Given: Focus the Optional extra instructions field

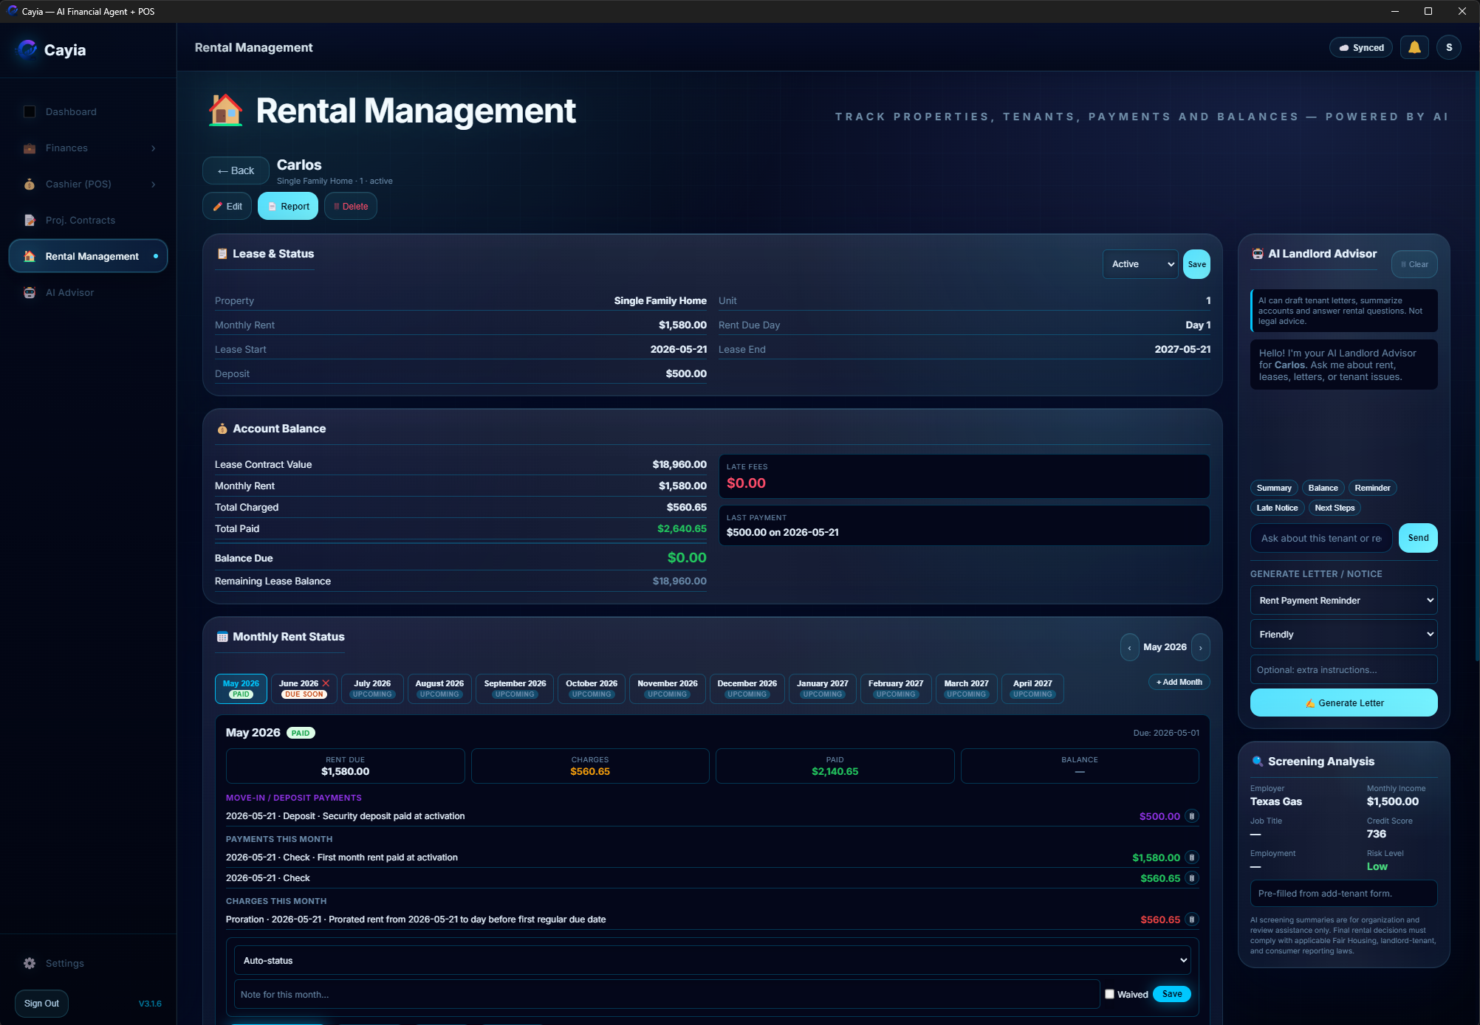Looking at the screenshot, I should click(x=1343, y=670).
